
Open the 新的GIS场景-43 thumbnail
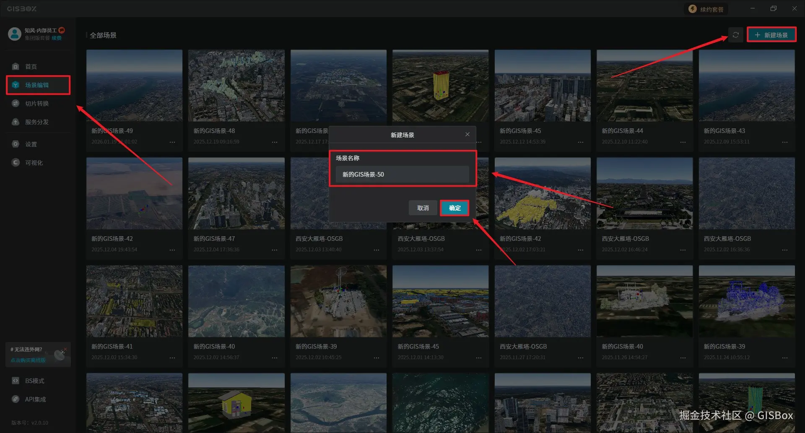[747, 86]
